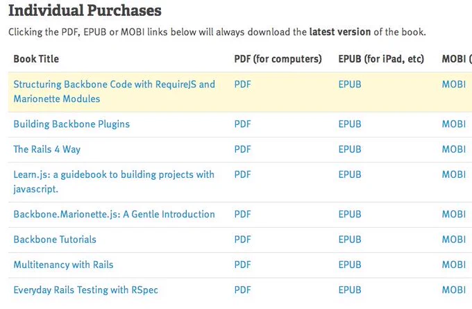Open Learn.js guidebook title link
Image resolution: width=472 pixels, height=309 pixels.
point(114,182)
